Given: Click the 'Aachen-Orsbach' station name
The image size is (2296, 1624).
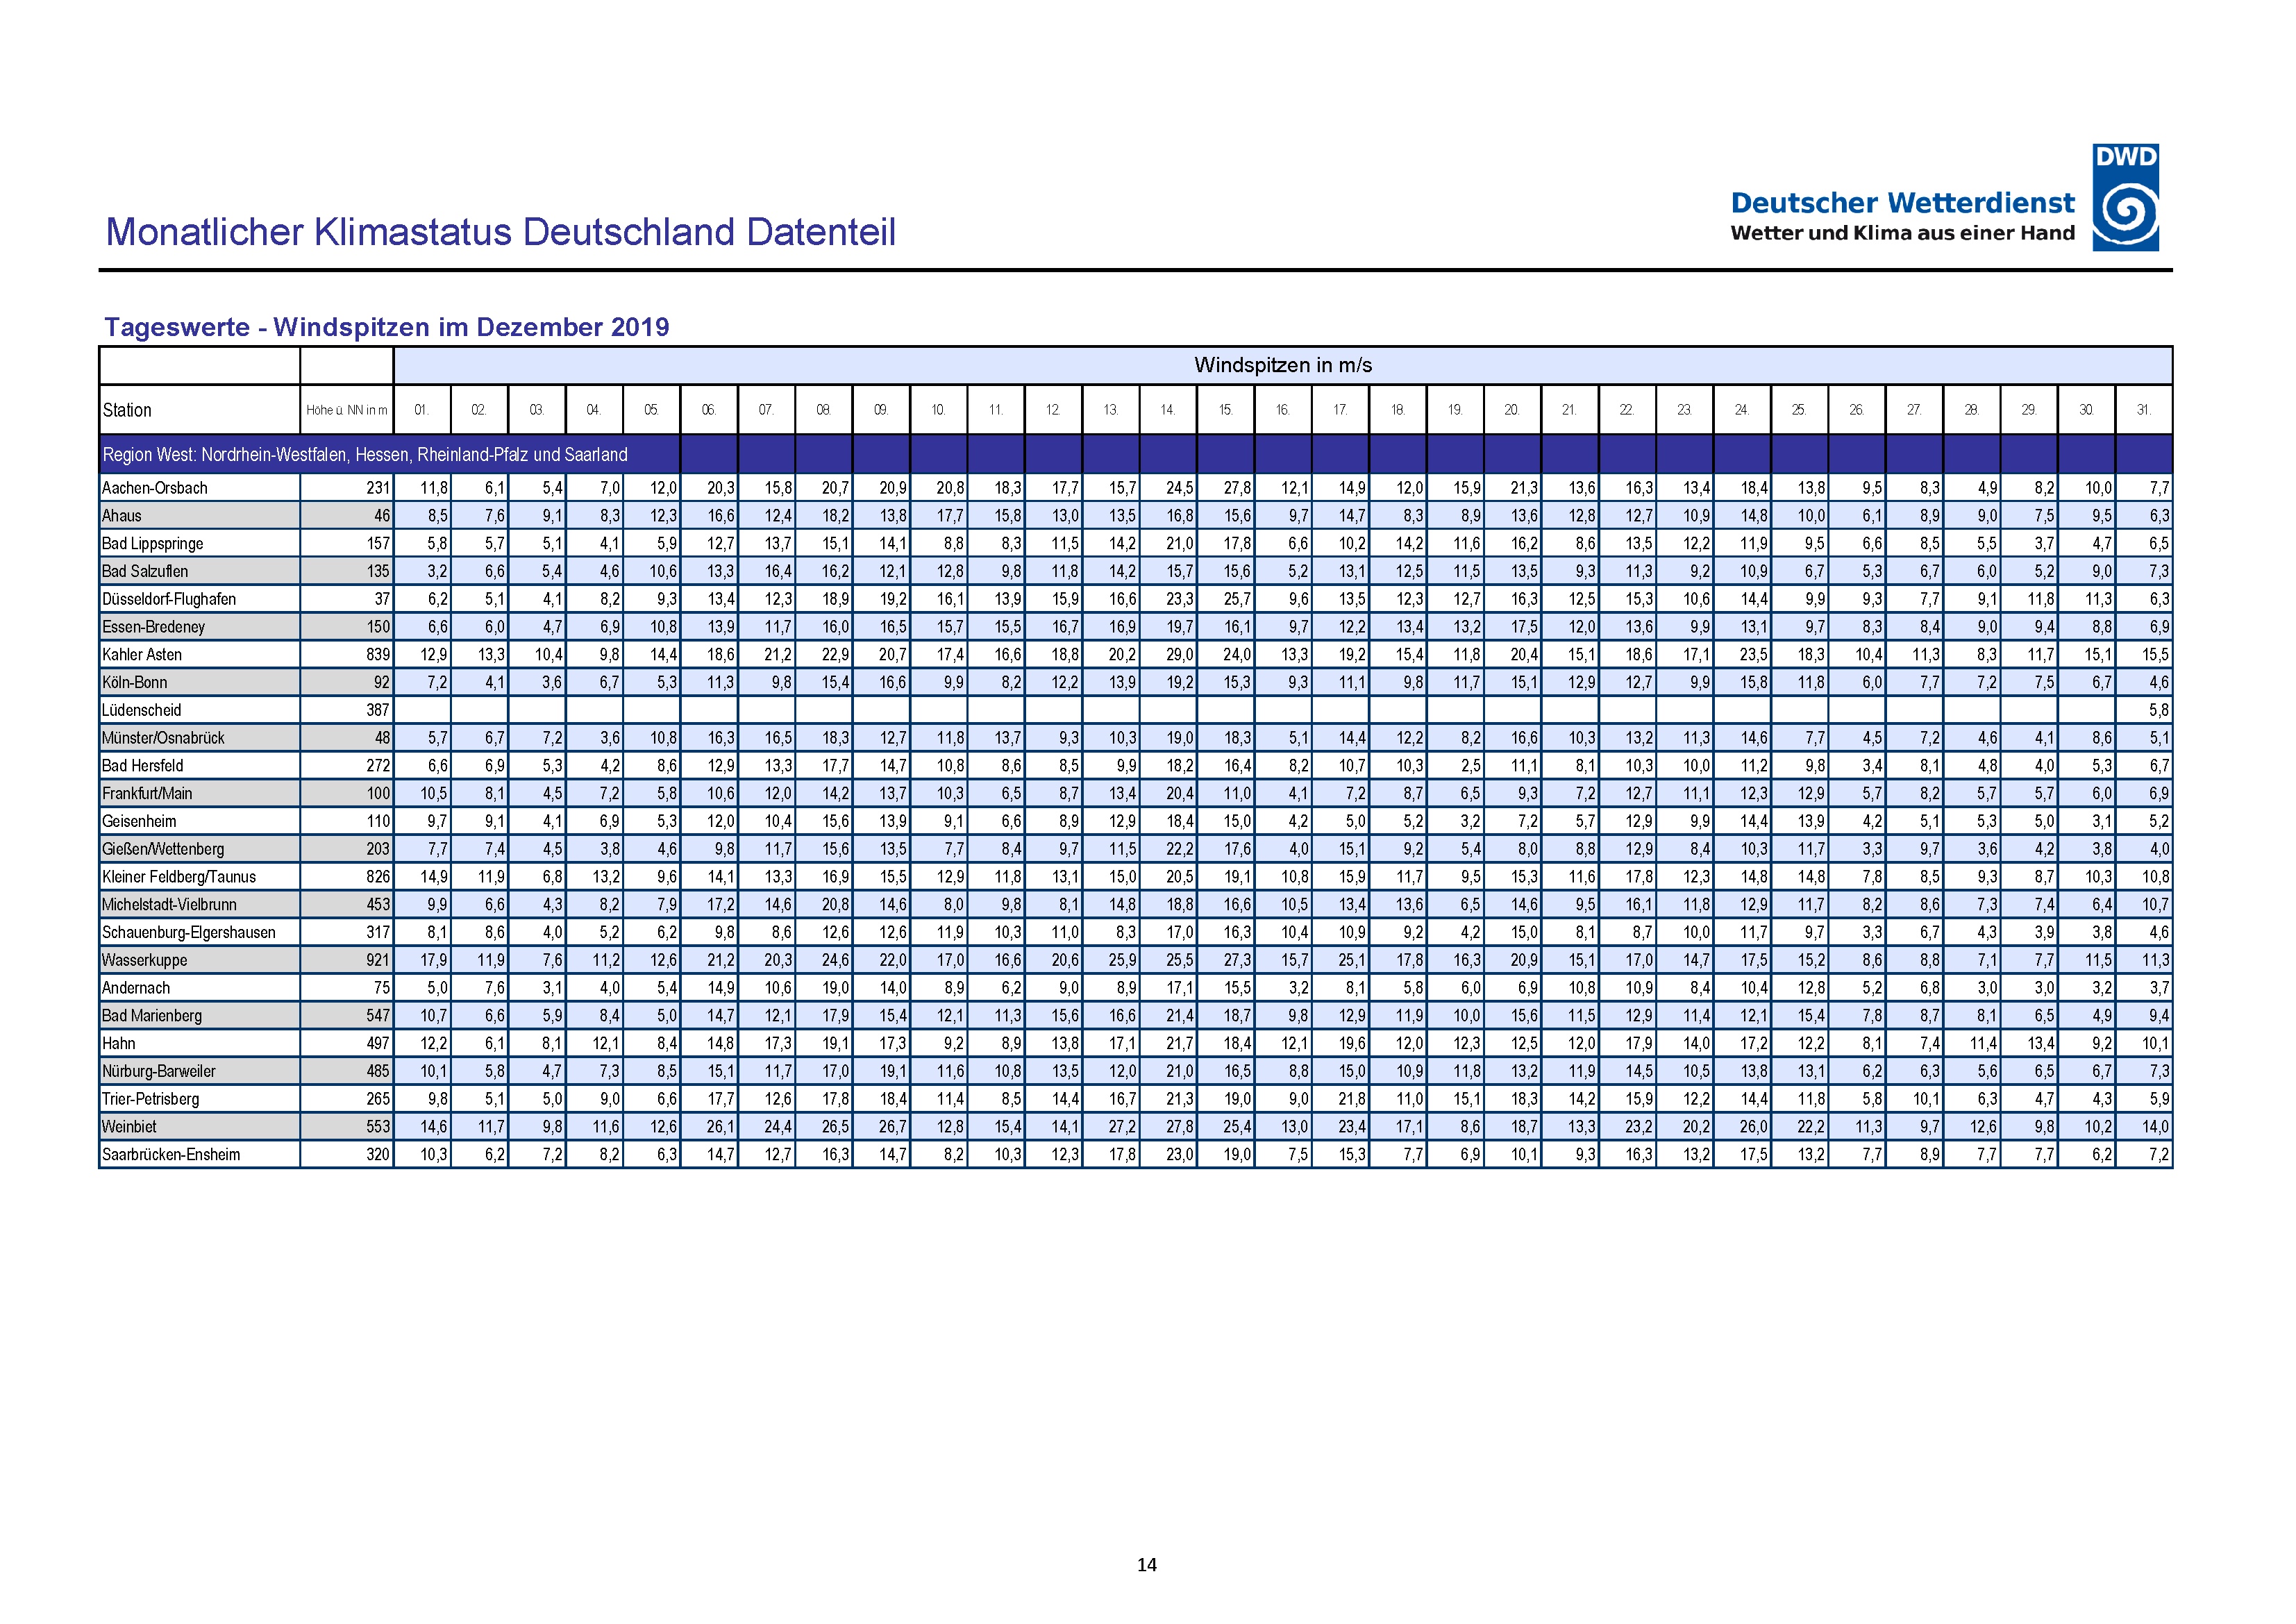Looking at the screenshot, I should [x=155, y=488].
